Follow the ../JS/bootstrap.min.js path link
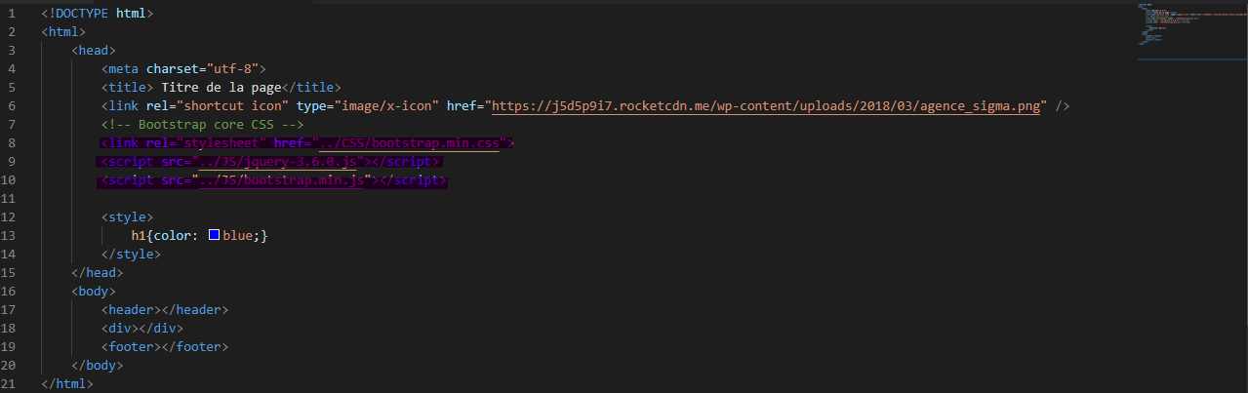 pos(281,180)
